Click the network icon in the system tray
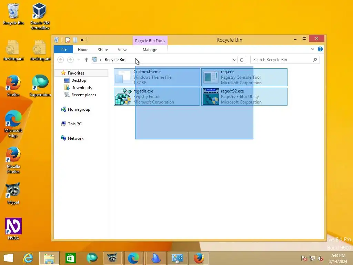 [312, 258]
